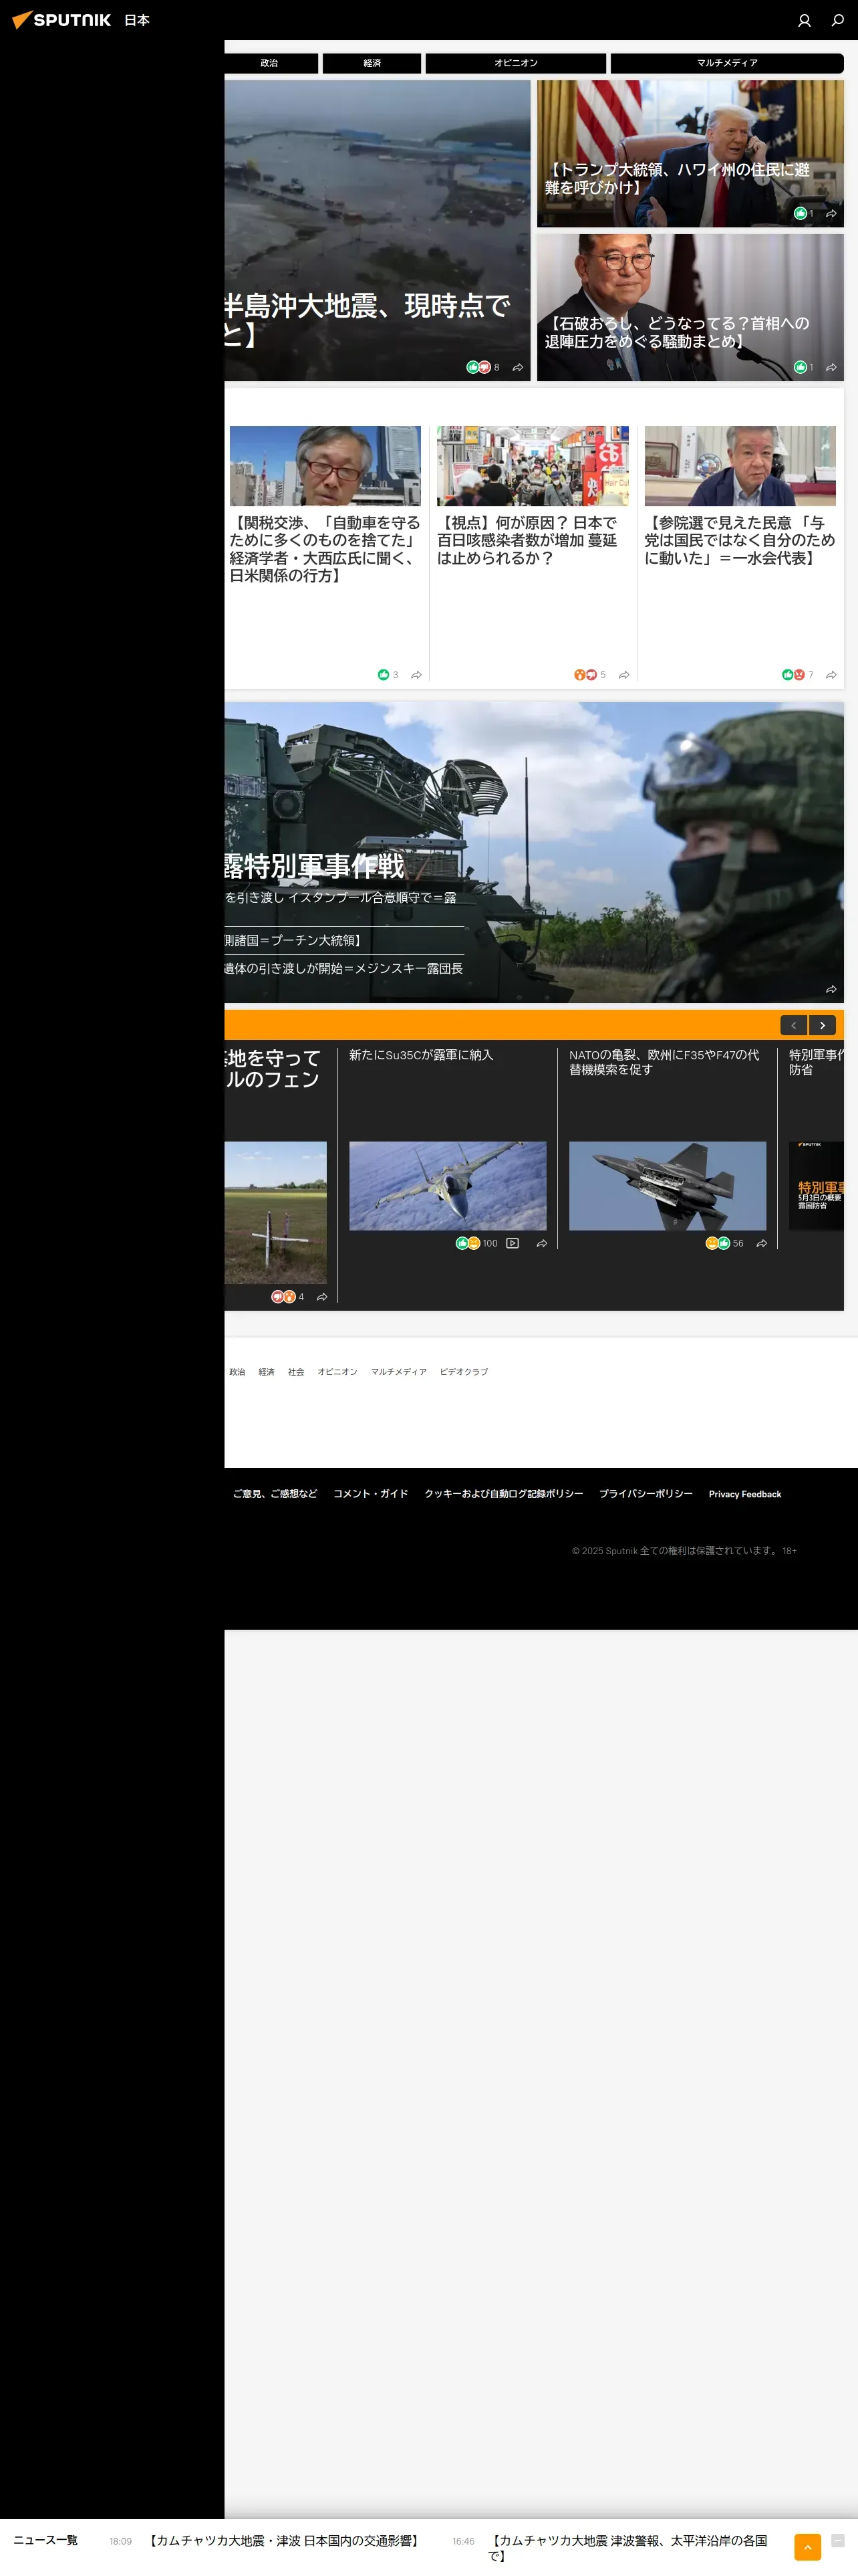Go to next carousel slide
The height and width of the screenshot is (2576, 858).
822,1025
